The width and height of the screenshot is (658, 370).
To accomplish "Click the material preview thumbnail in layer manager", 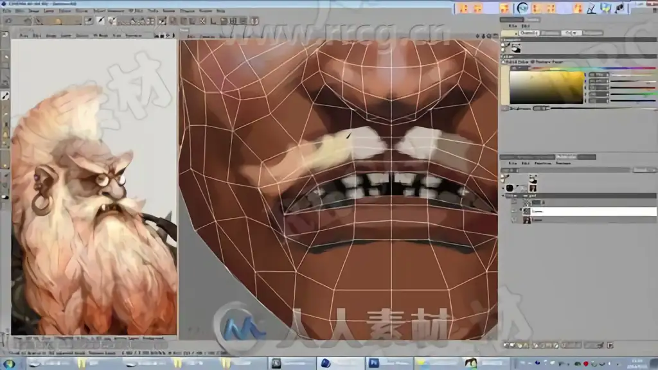I will (x=533, y=188).
